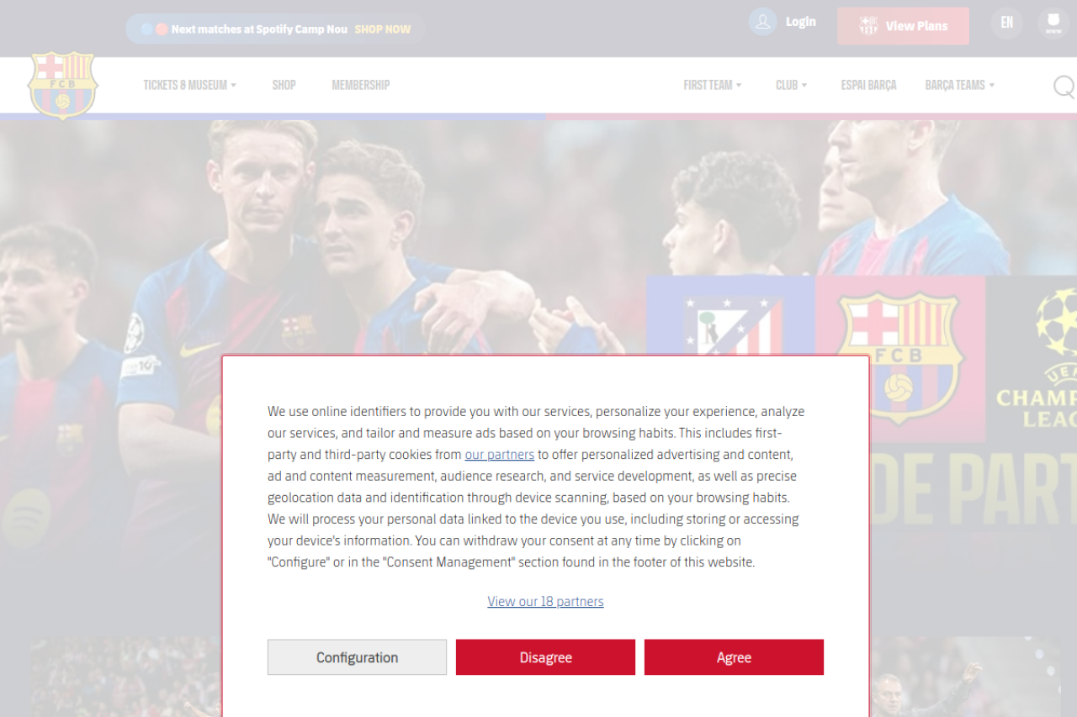The height and width of the screenshot is (717, 1077).
Task: Expand the First Team menu
Action: point(713,85)
